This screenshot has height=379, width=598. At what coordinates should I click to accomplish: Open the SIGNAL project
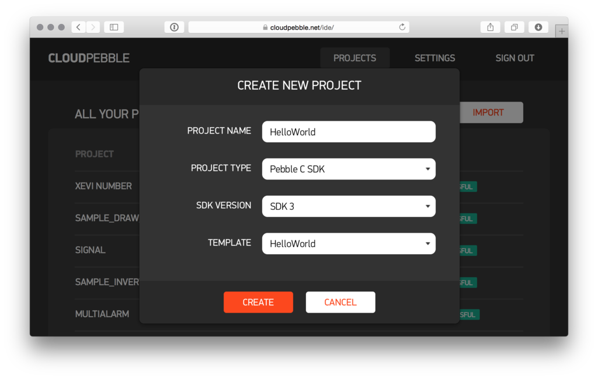pyautogui.click(x=90, y=250)
